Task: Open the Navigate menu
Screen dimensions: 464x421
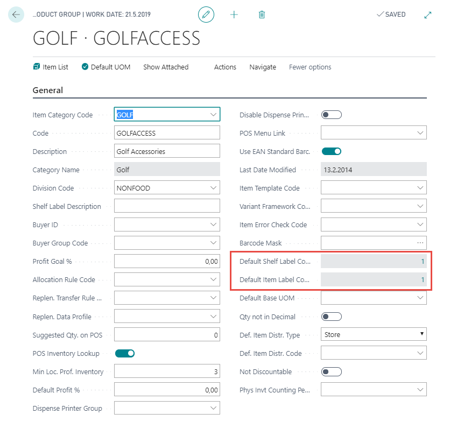Action: pyautogui.click(x=263, y=67)
